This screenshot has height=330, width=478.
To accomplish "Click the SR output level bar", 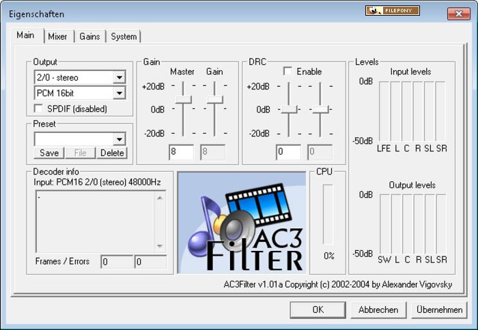I will click(x=441, y=224).
